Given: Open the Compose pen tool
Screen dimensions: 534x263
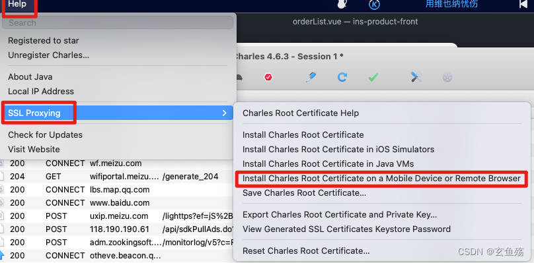Looking at the screenshot, I should (x=311, y=77).
